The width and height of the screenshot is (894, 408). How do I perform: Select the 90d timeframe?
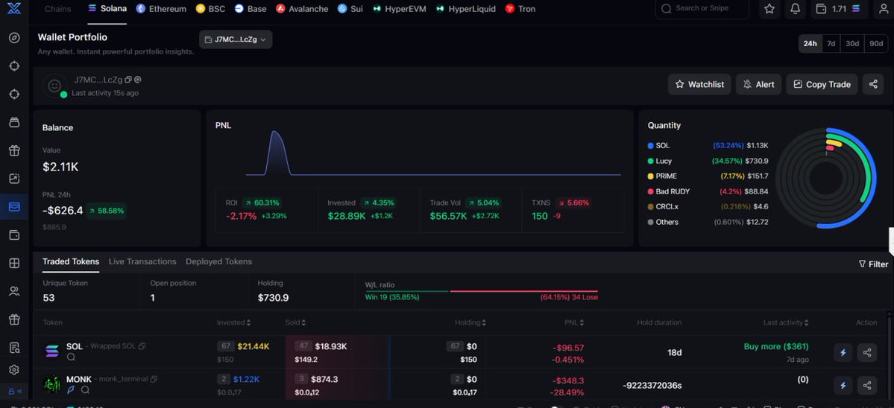click(875, 44)
